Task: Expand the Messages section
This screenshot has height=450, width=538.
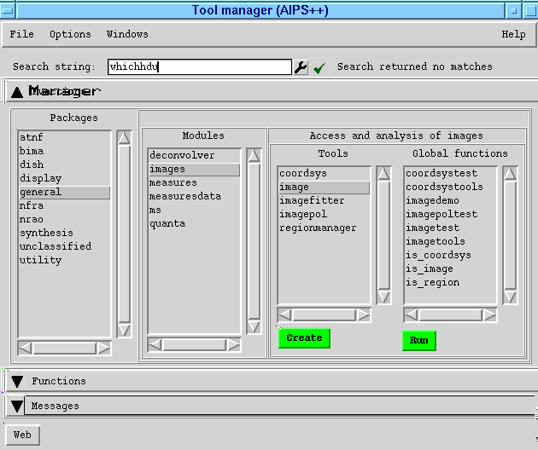Action: pyautogui.click(x=17, y=406)
